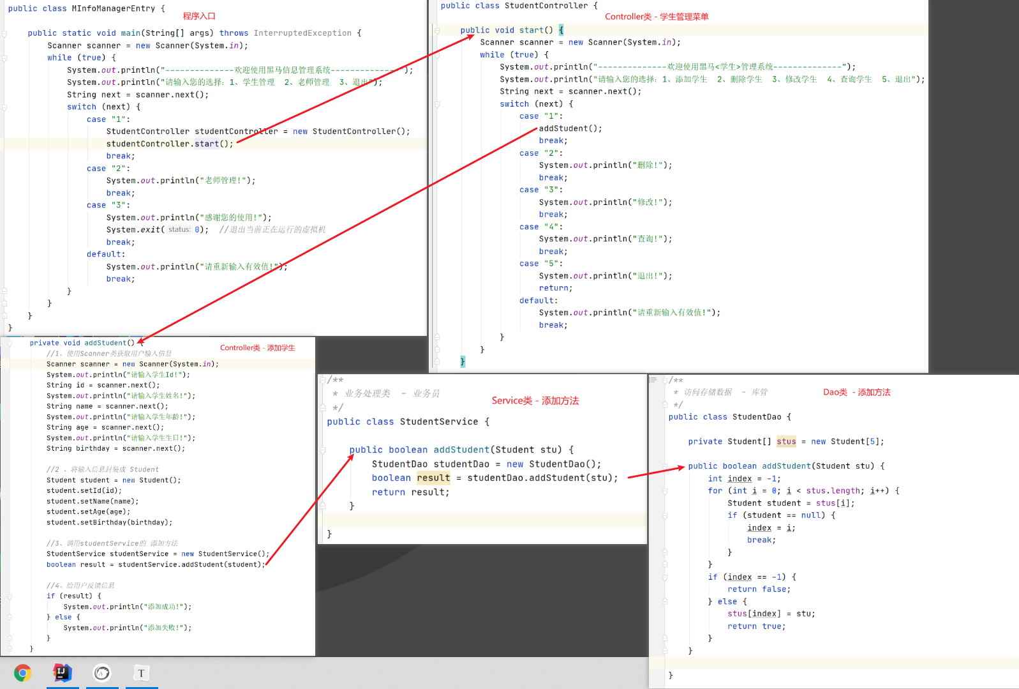
Task: Fold the 'if (student == null)' block
Action: pos(665,515)
